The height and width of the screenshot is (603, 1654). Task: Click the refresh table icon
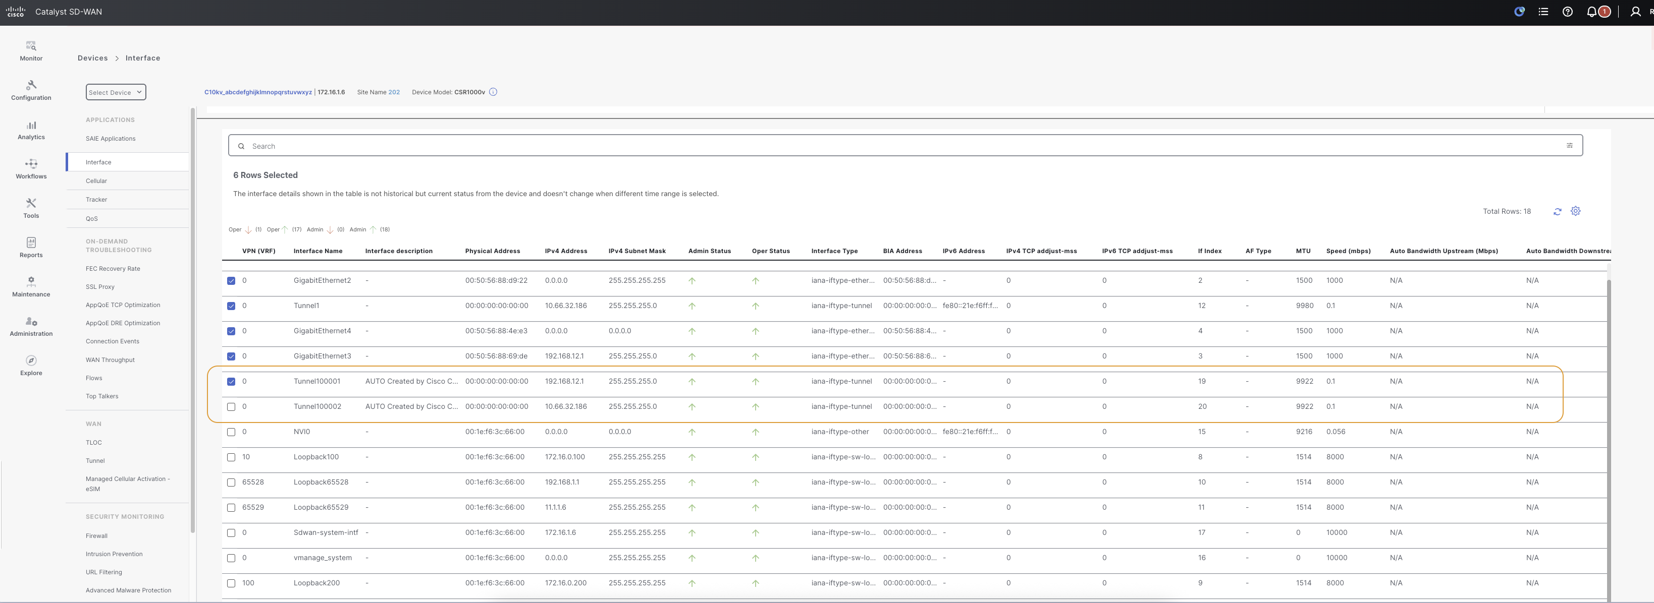point(1557,212)
